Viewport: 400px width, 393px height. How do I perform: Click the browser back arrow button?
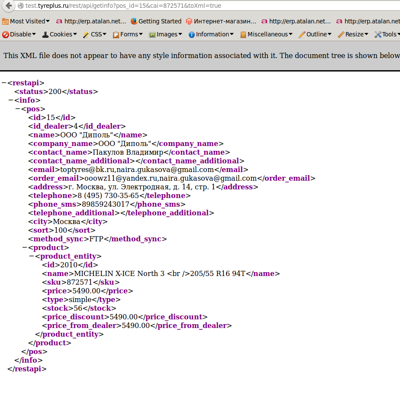(8, 6)
